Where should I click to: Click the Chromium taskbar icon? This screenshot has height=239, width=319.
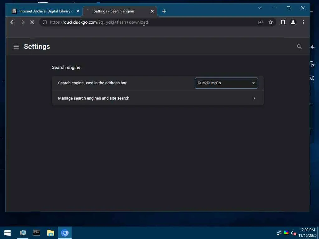65,233
